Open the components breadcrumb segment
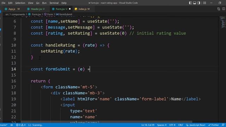This screenshot has width=226, height=127. pyautogui.click(x=18, y=14)
